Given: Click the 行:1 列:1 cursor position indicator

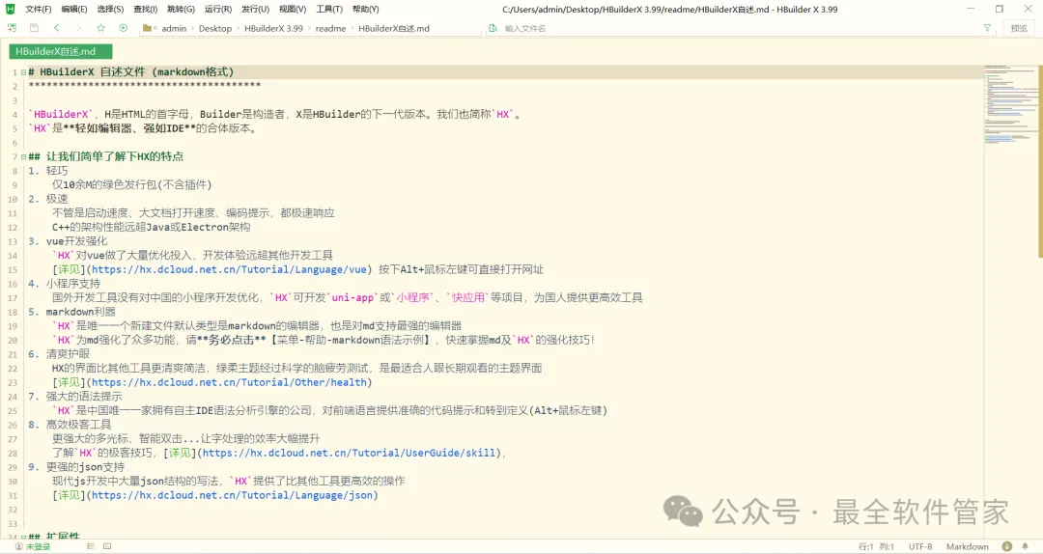Looking at the screenshot, I should [876, 546].
